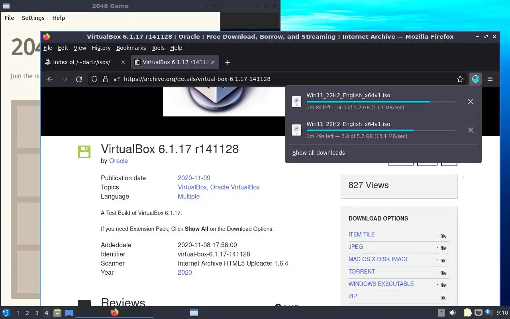
Task: Click the VirtualBox logo thumbnail image
Action: tap(224, 102)
